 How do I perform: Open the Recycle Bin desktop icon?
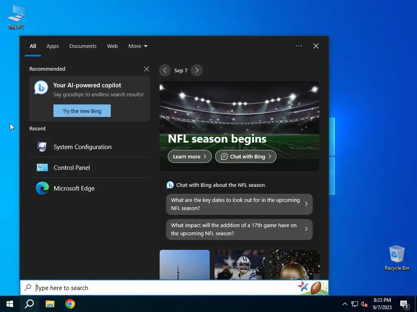397,258
